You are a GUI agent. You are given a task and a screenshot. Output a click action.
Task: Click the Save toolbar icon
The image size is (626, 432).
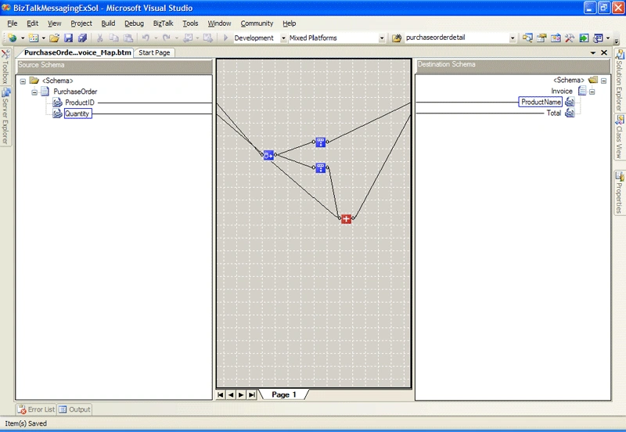[68, 38]
